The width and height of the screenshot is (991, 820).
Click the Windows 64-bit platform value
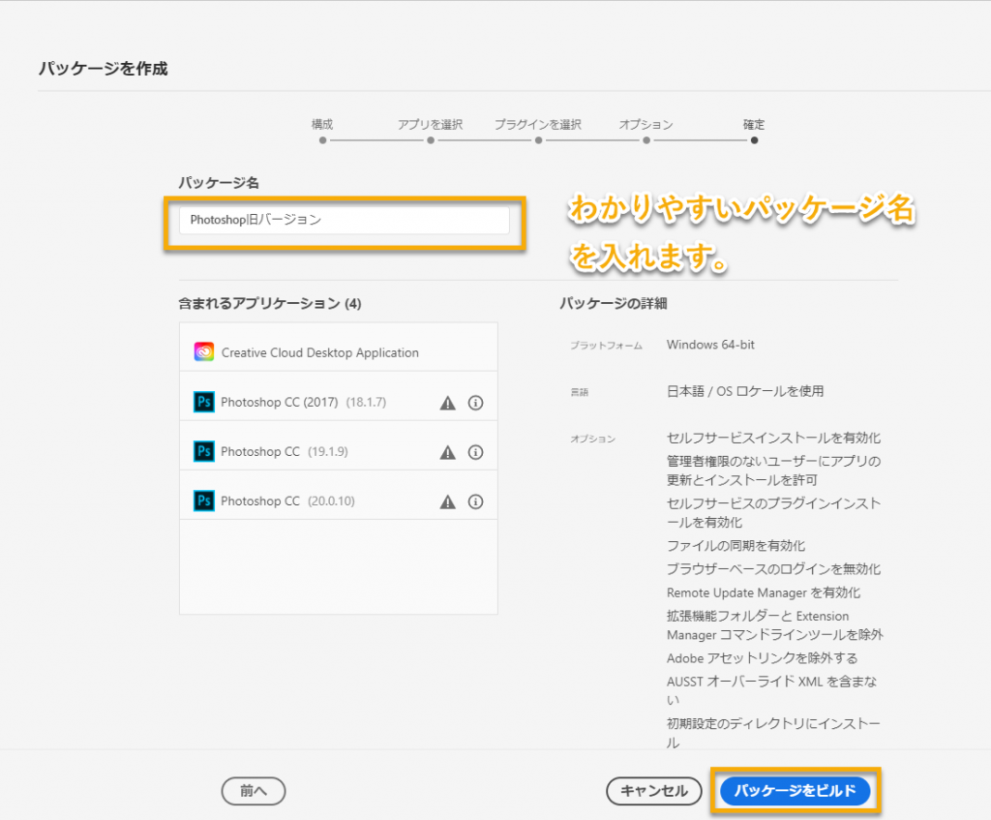710,345
